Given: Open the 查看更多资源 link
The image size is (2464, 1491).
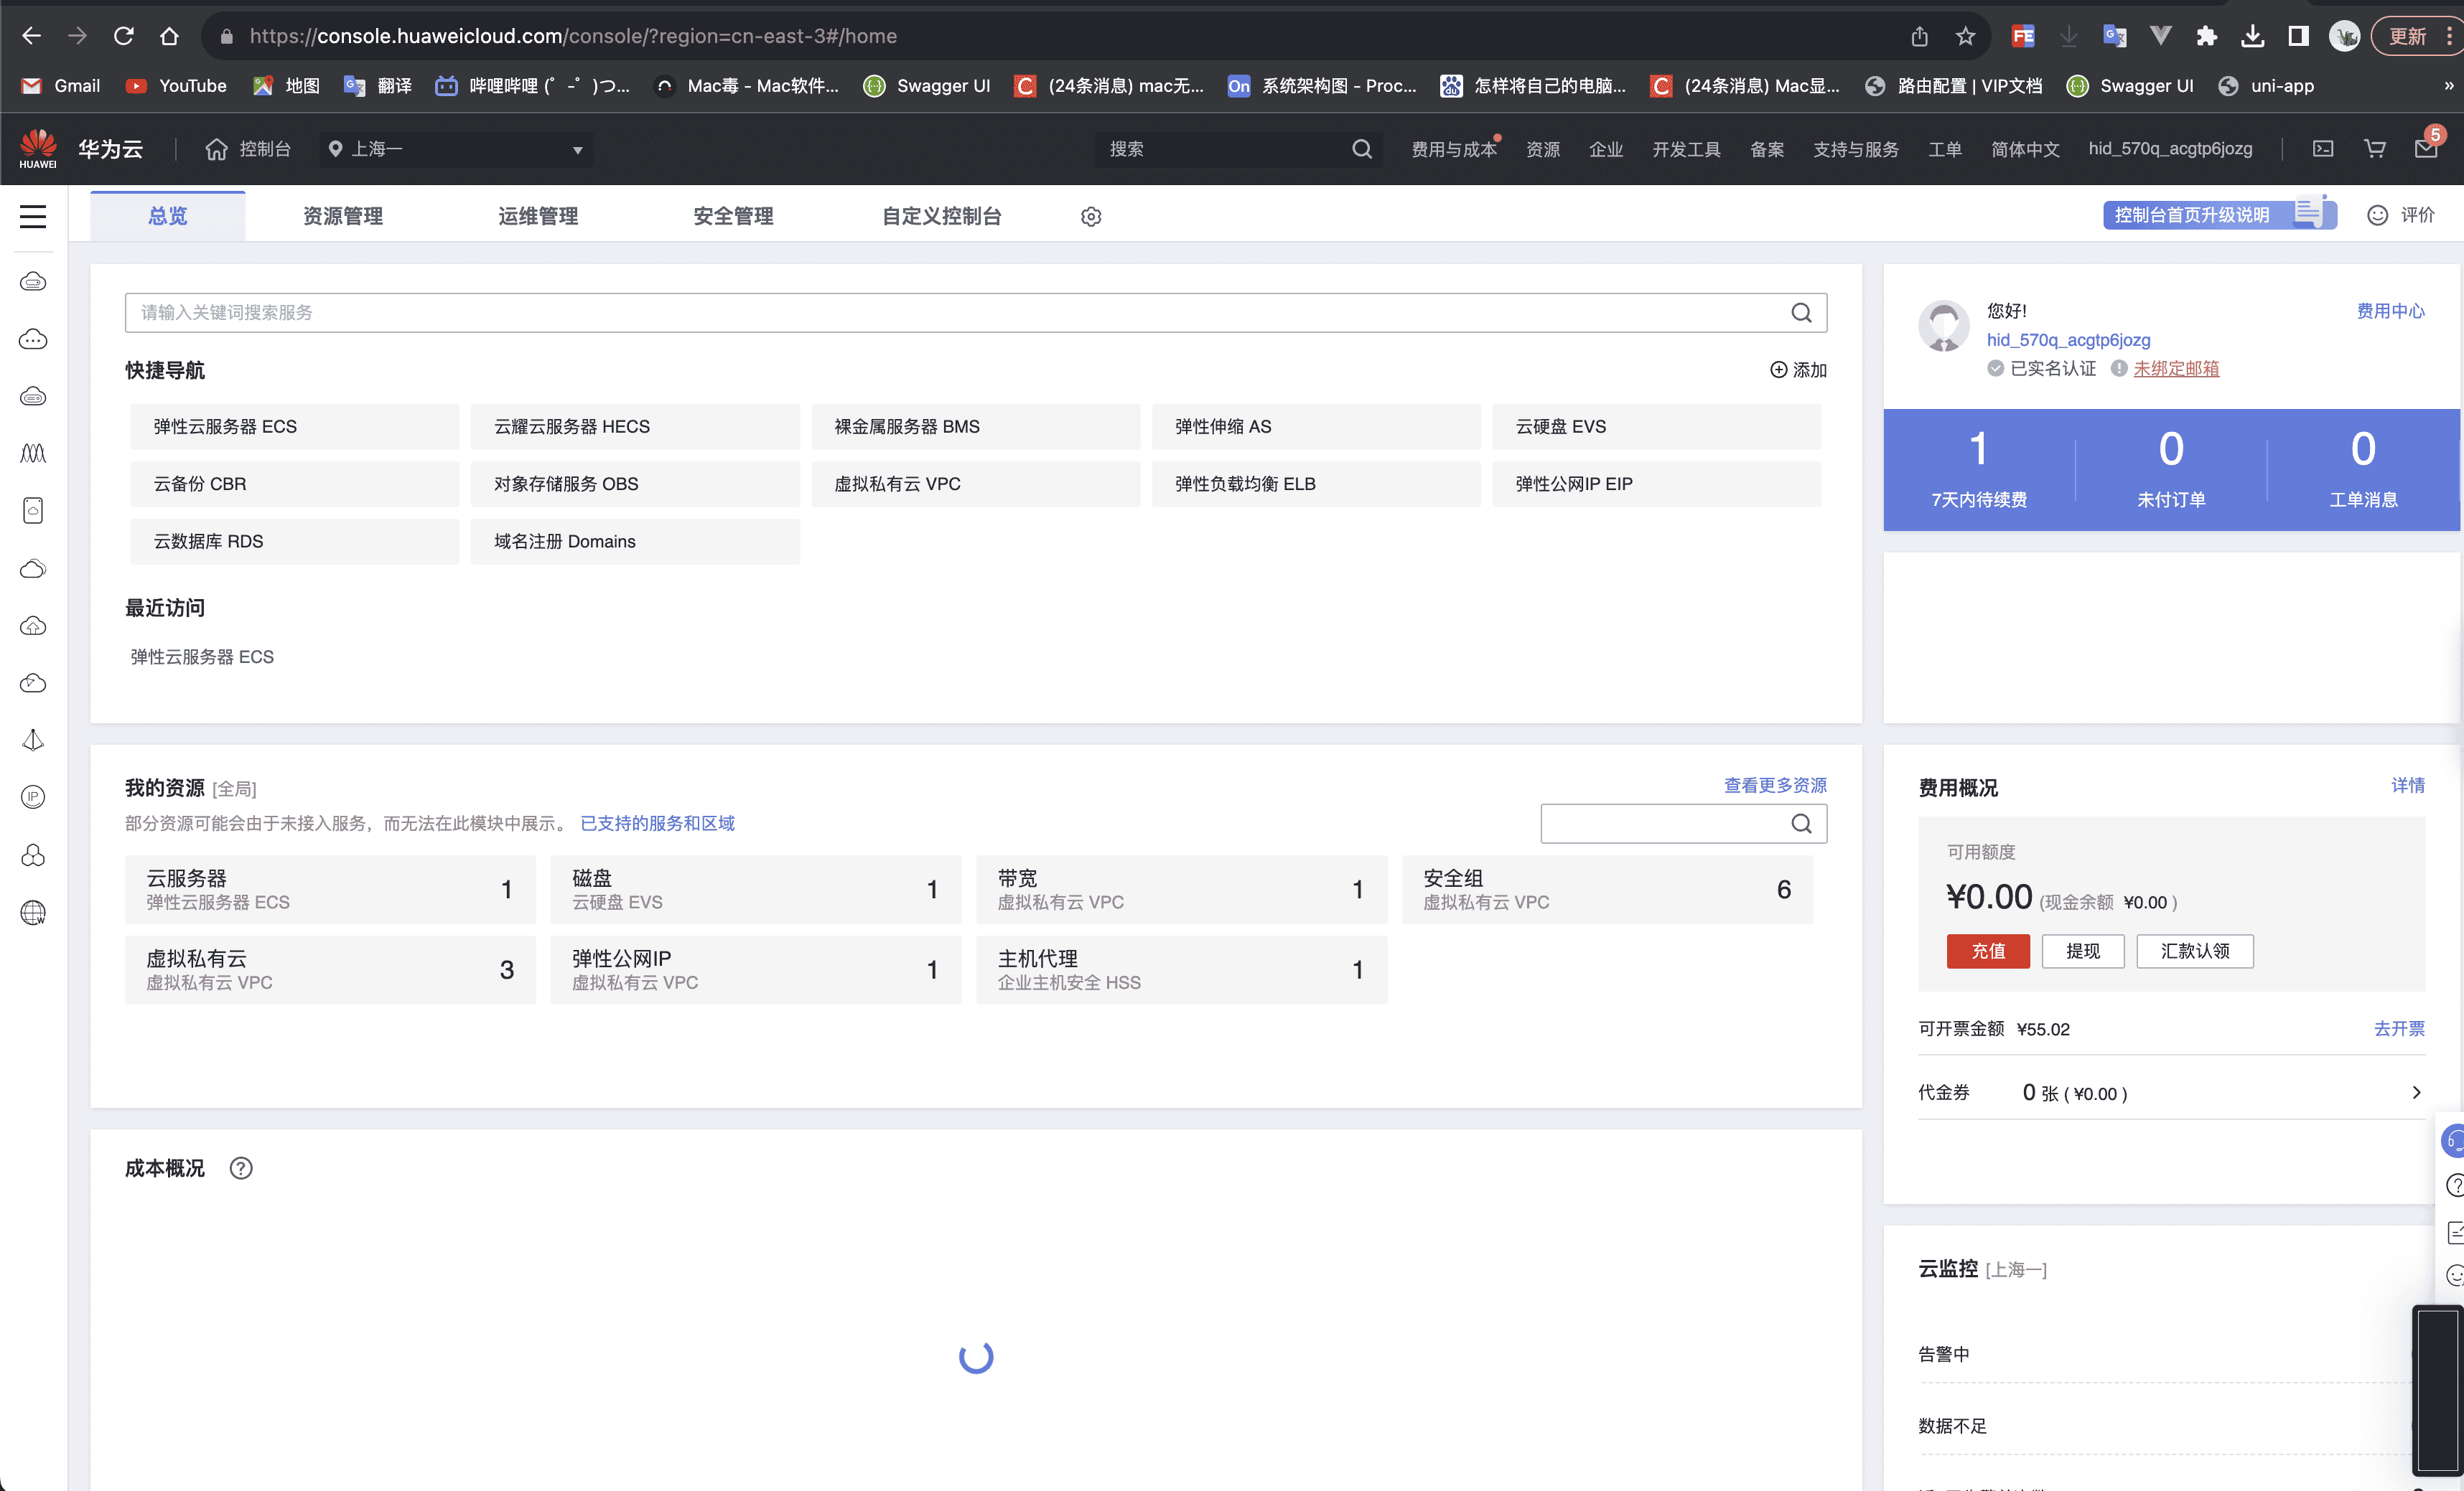Looking at the screenshot, I should [1774, 786].
